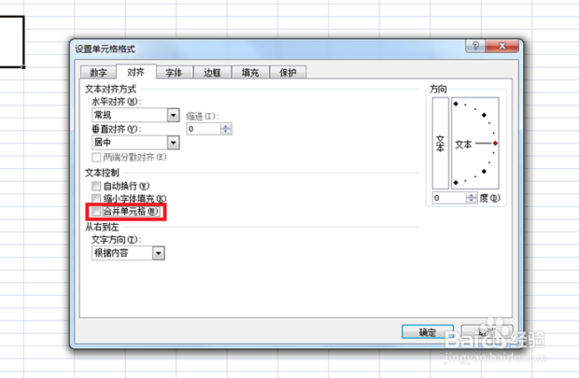Close the 设置单元格格式 dialog
The image size is (579, 378).
click(502, 46)
